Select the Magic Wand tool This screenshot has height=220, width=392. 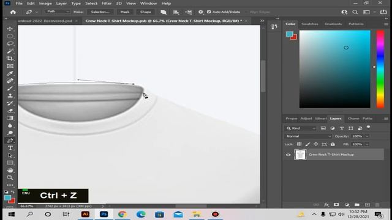pyautogui.click(x=10, y=51)
